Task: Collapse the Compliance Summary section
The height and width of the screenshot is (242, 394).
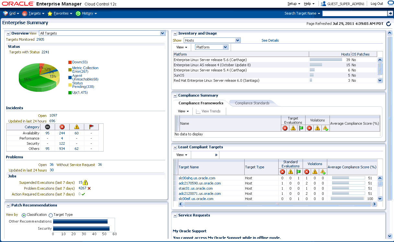Action: pyautogui.click(x=175, y=95)
